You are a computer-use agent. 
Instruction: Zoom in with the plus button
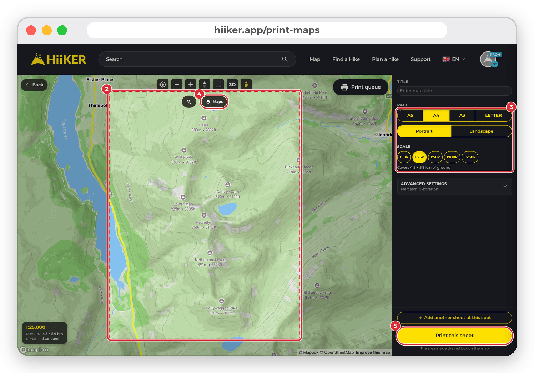coord(191,84)
